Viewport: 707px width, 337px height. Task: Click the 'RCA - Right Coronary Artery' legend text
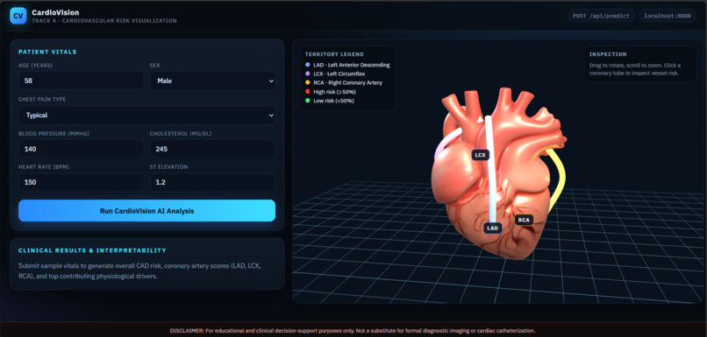(x=348, y=83)
